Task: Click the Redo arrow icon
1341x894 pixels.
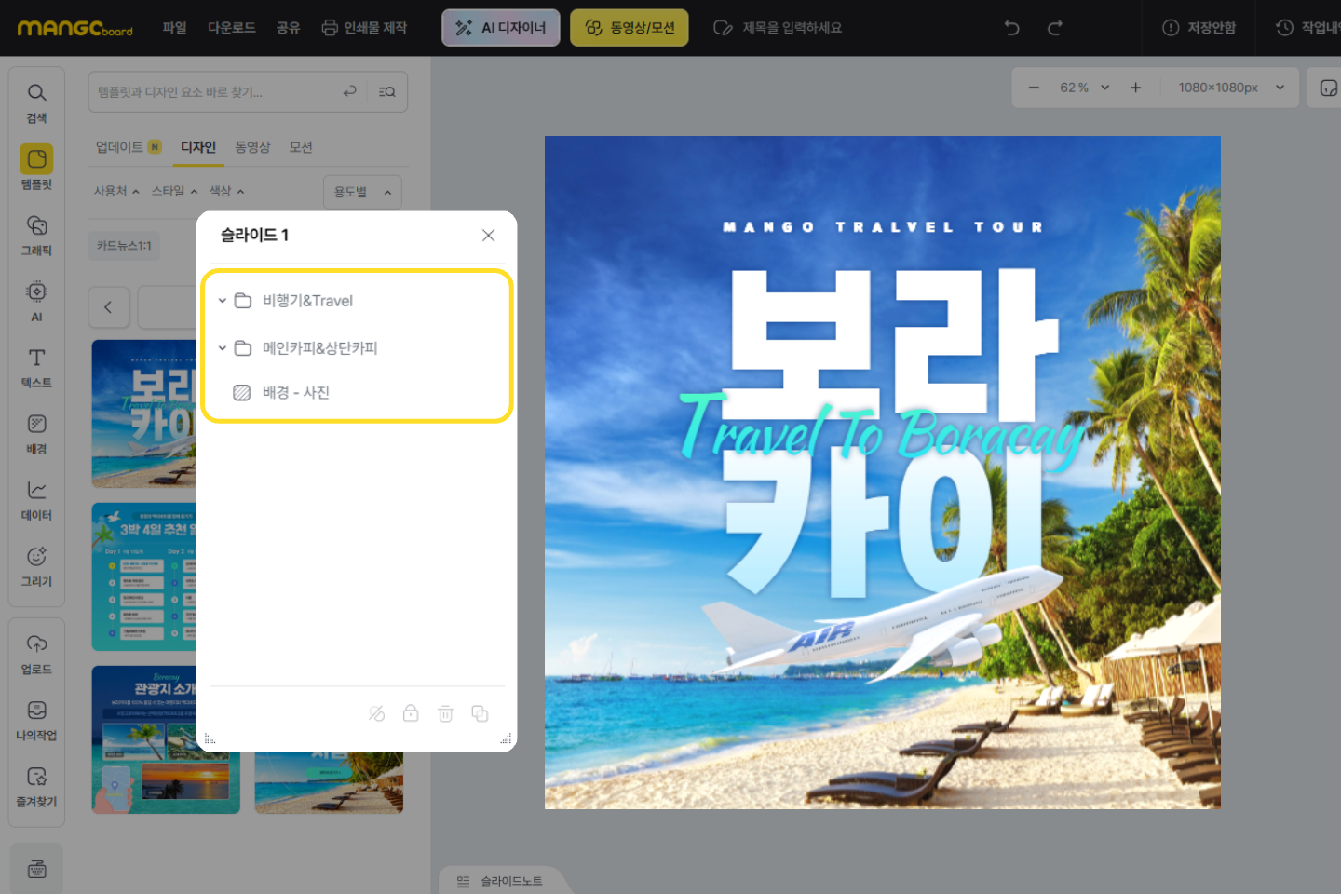Action: [x=1054, y=28]
